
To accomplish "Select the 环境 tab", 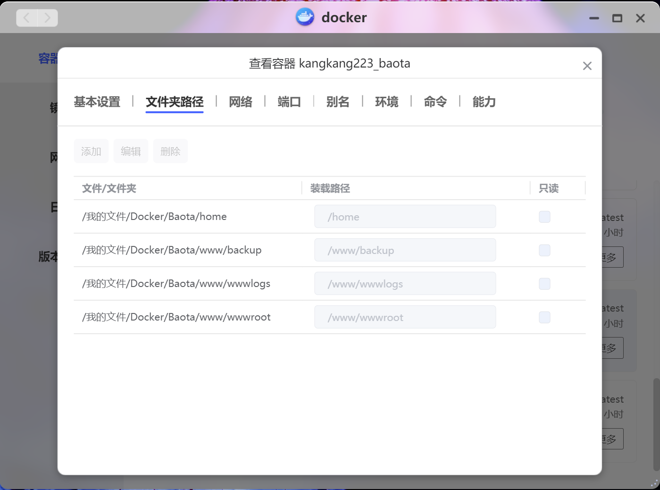I will coord(386,102).
